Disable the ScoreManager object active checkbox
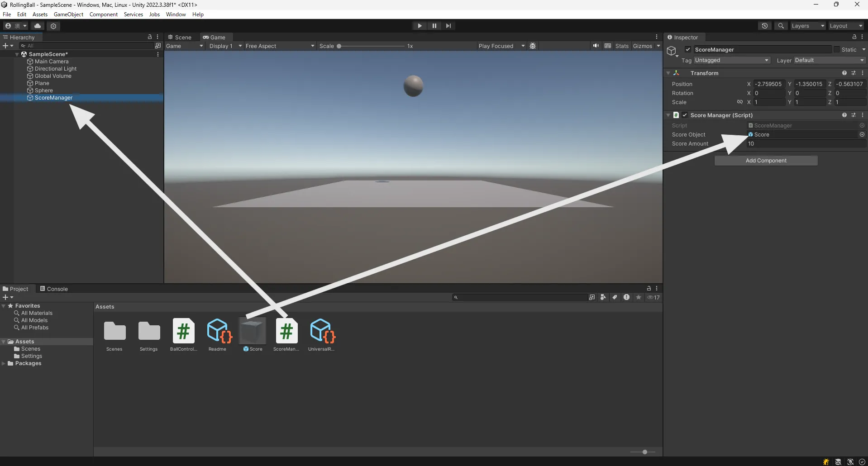Viewport: 868px width, 466px height. (x=688, y=49)
